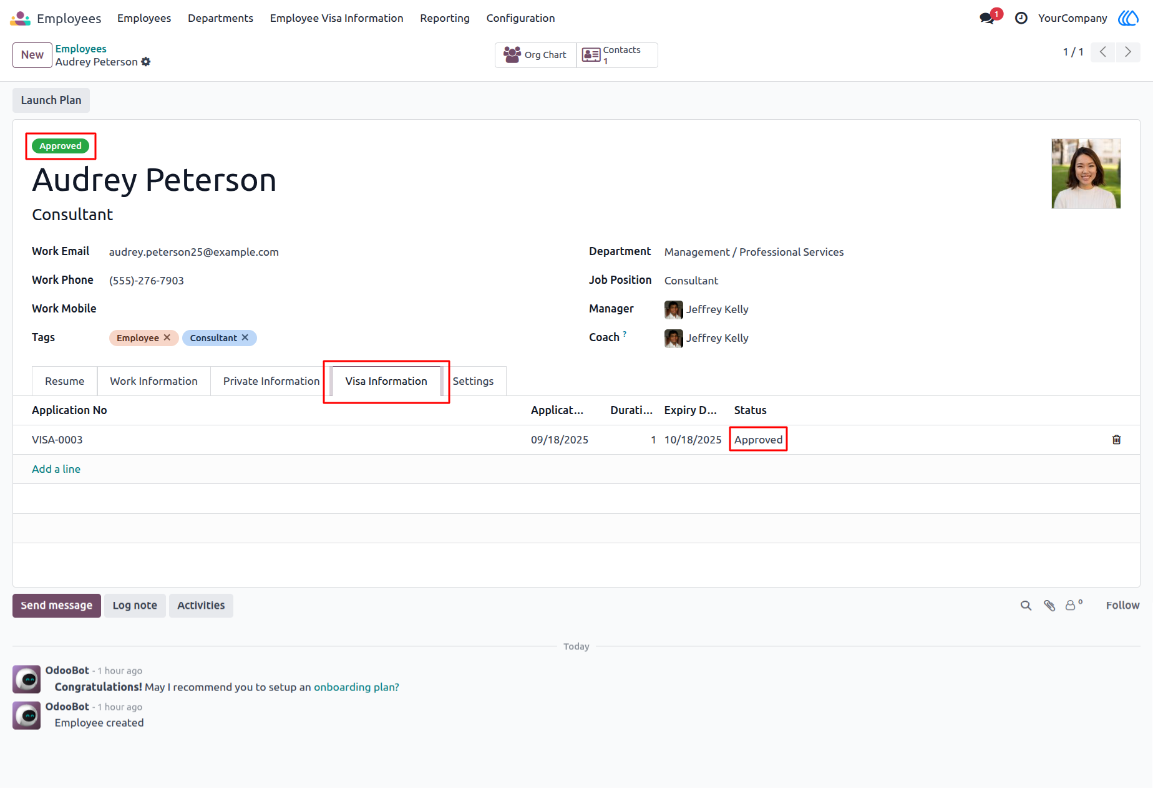Click the Coach help question mark

(625, 334)
